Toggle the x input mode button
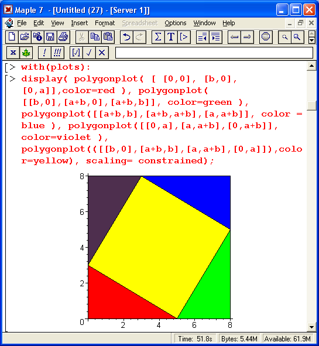 (13, 53)
